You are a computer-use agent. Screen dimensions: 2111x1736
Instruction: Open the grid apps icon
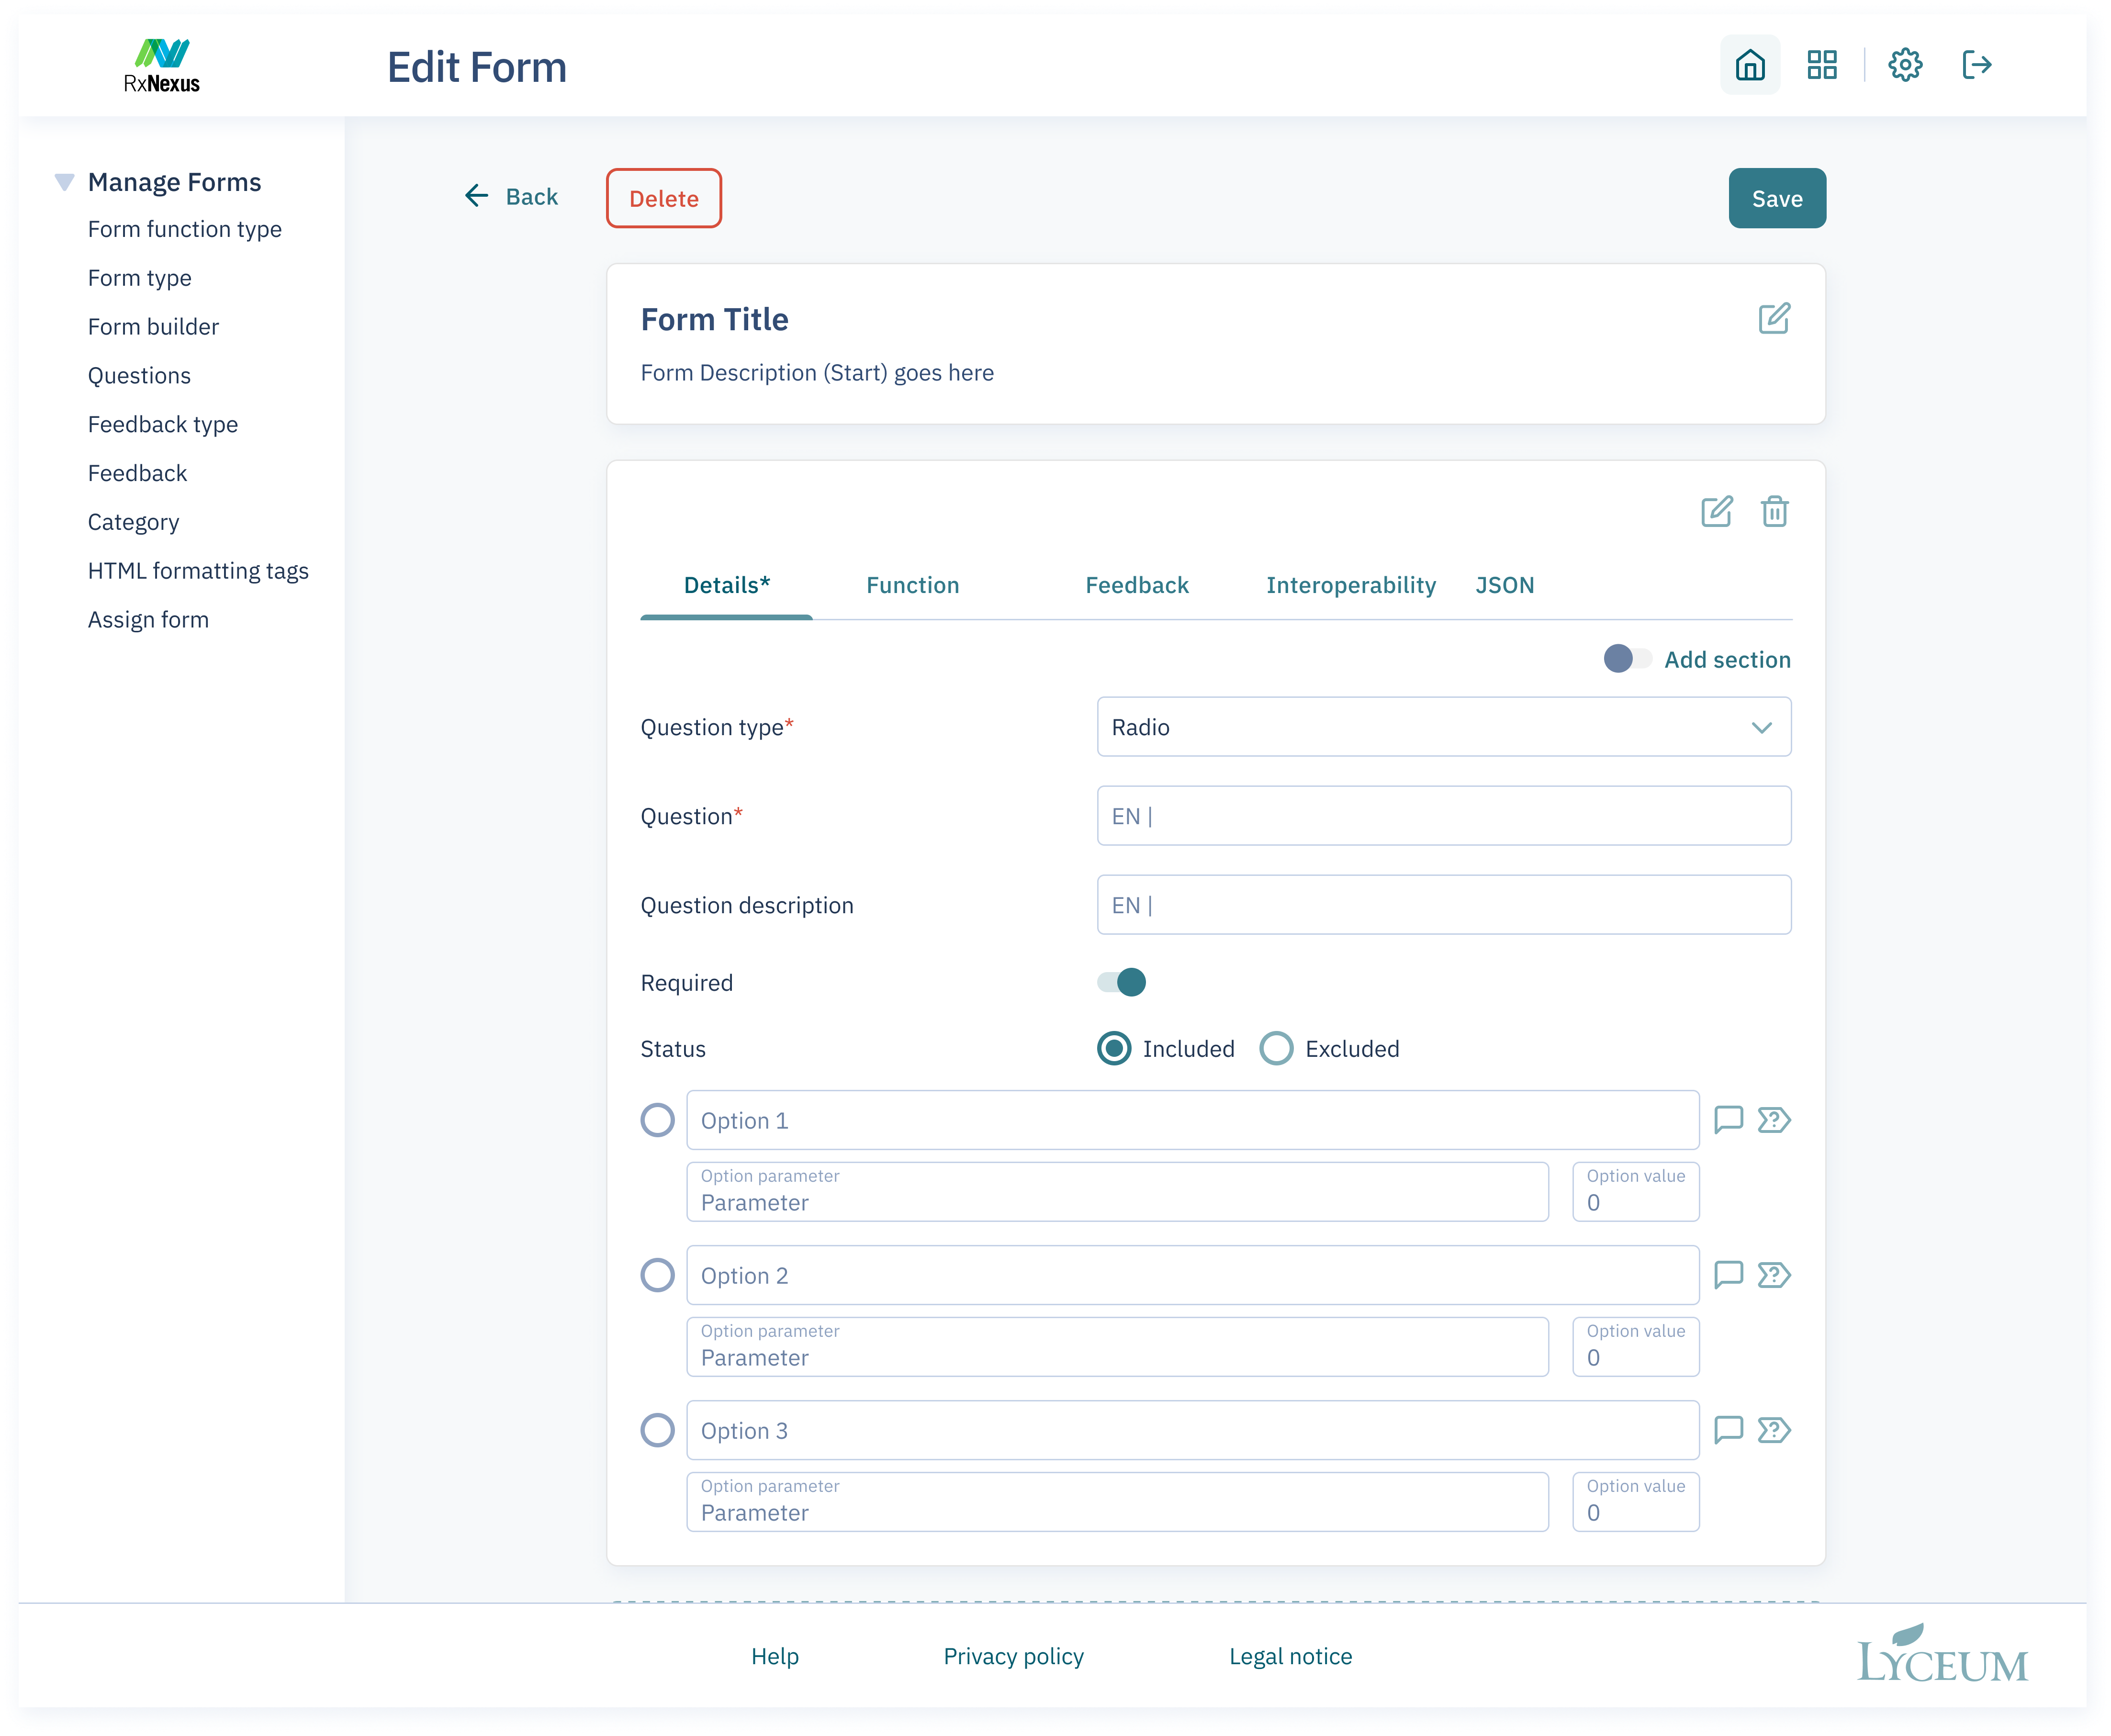pyautogui.click(x=1821, y=66)
